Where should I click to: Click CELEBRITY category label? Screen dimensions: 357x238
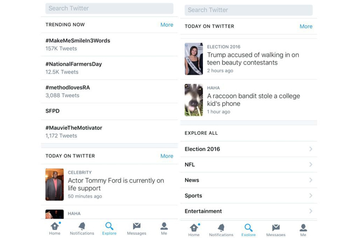tap(80, 173)
